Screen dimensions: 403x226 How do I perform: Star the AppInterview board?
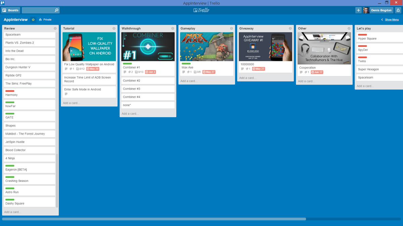click(x=33, y=20)
